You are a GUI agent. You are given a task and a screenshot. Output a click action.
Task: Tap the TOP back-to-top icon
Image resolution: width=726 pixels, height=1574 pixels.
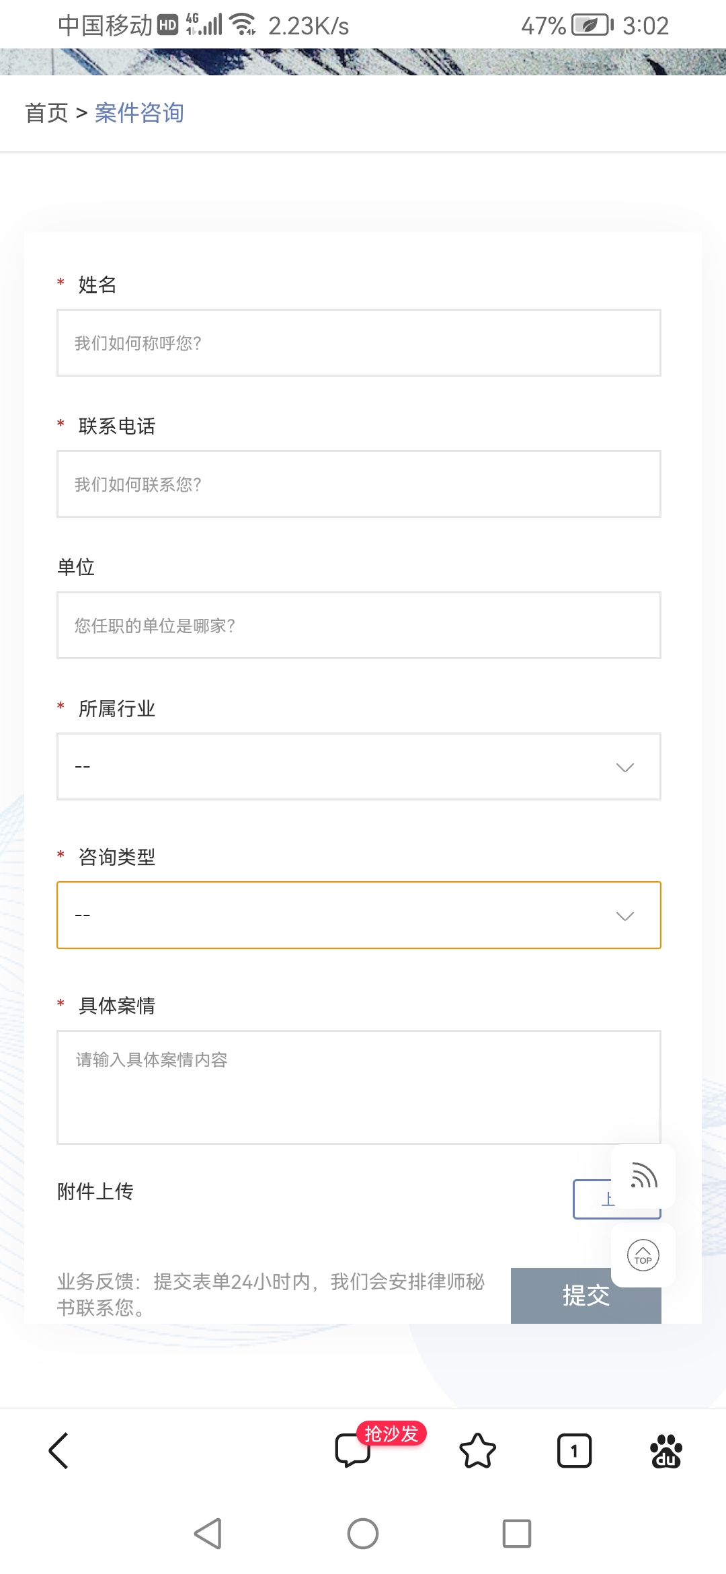(x=643, y=1255)
